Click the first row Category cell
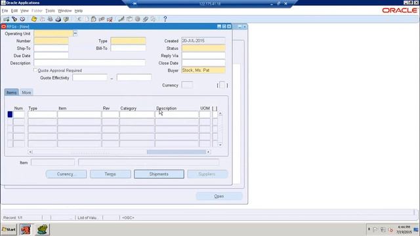The height and width of the screenshot is (236, 420). pos(137,115)
